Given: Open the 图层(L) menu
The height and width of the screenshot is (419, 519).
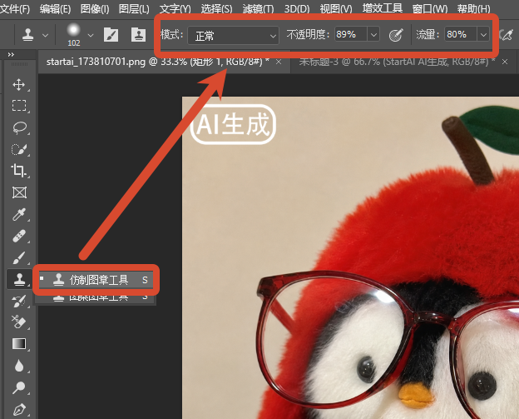Looking at the screenshot, I should 134,8.
